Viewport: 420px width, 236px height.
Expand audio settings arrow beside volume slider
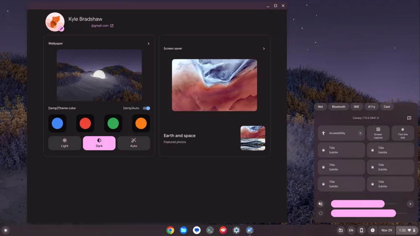click(410, 204)
